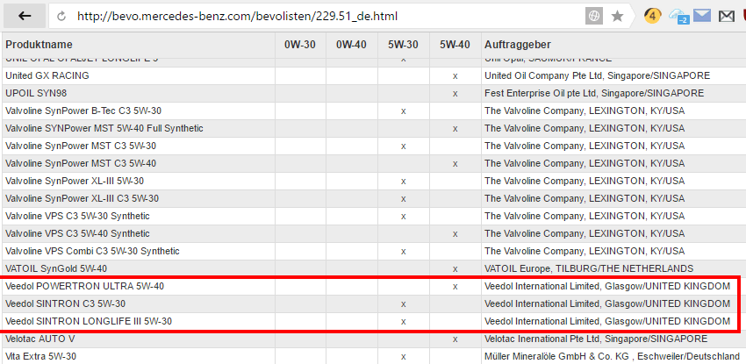Click the Produktname column header
The height and width of the screenshot is (364, 746).
point(39,45)
